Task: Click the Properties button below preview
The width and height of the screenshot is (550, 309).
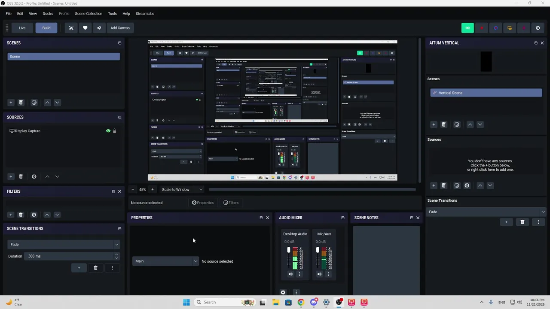Action: [x=202, y=203]
